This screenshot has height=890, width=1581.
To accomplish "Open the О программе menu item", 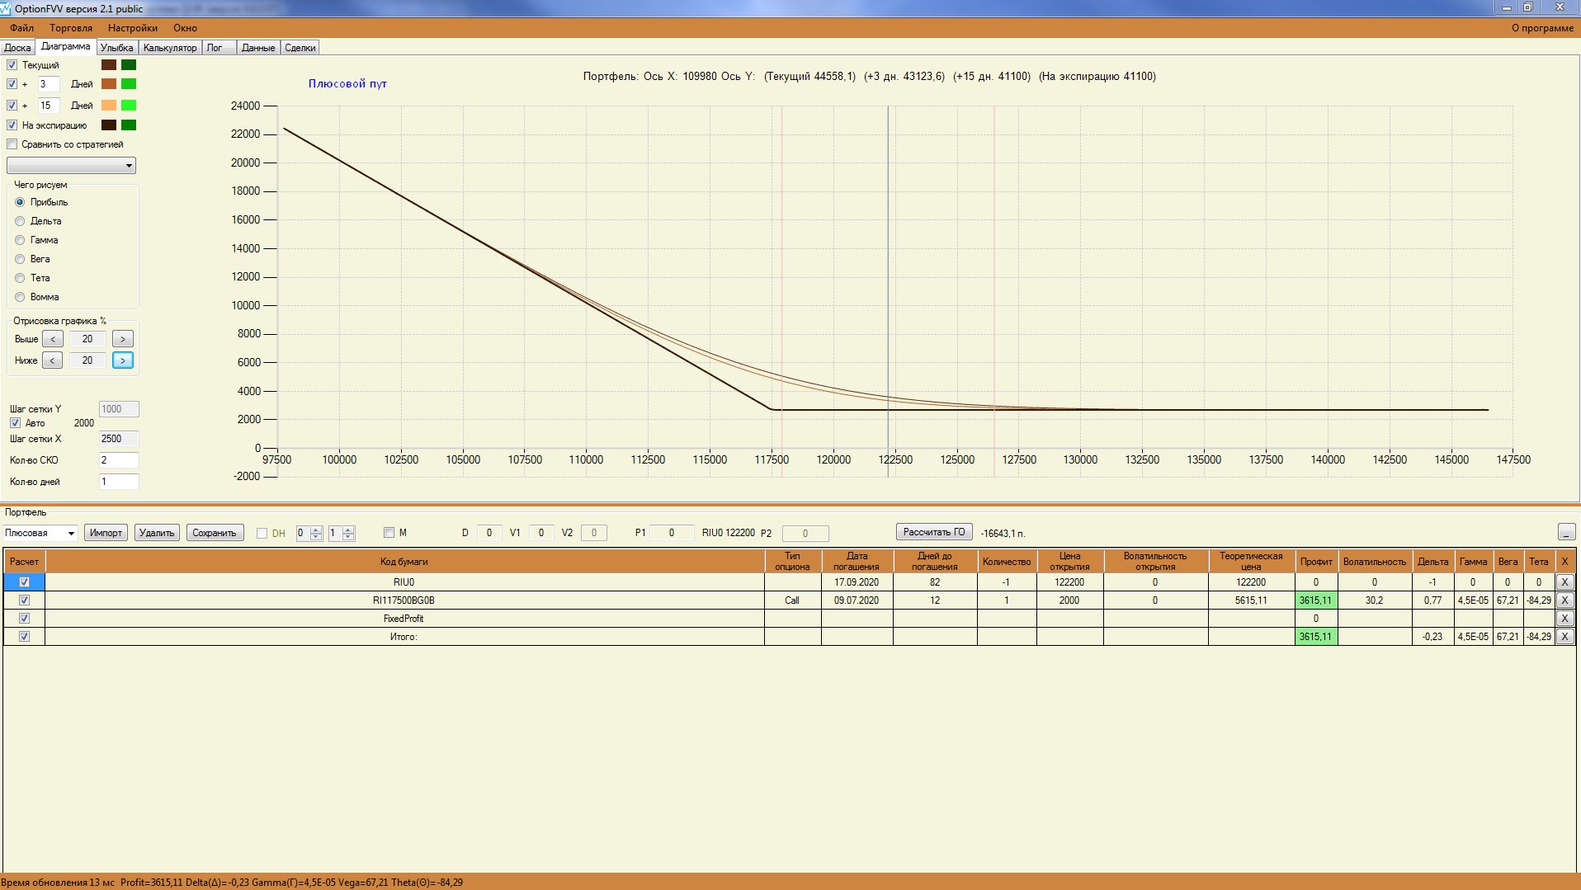I will click(1542, 28).
